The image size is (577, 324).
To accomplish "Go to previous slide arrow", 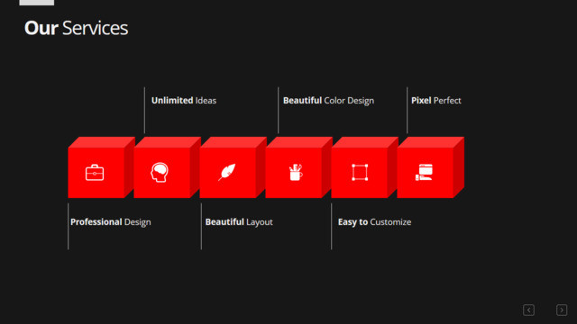I will [529, 310].
